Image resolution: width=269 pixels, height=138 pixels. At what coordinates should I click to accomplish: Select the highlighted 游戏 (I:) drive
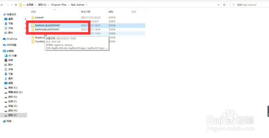click(13, 115)
